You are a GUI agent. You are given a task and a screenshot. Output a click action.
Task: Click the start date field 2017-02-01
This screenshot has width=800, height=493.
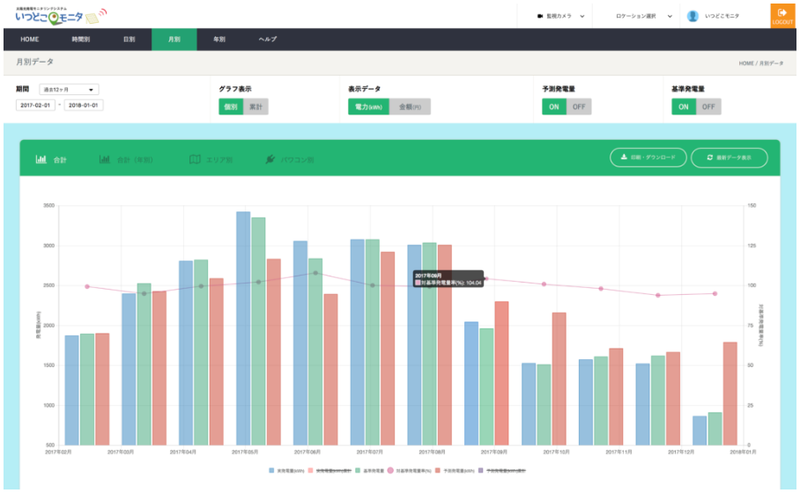coord(35,106)
